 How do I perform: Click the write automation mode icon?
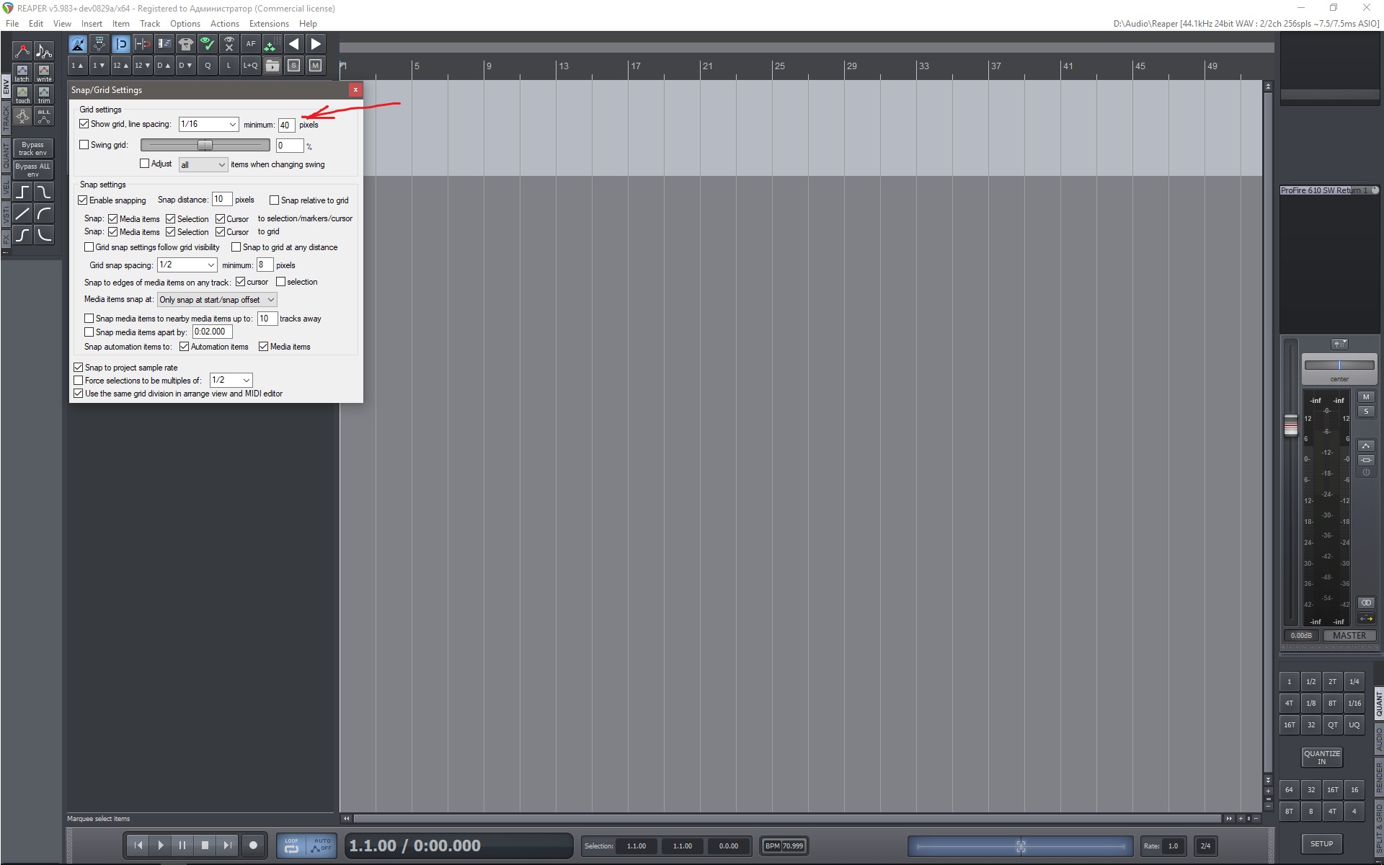pos(44,73)
